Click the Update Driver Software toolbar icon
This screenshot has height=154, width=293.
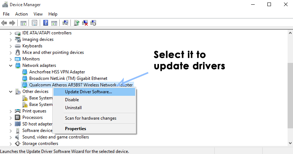[77, 23]
